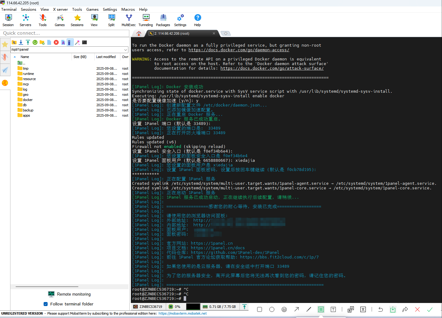
Task: Sort file list by Name column
Action: [x=25, y=57]
